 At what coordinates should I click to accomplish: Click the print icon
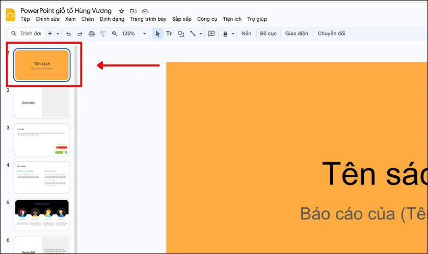(x=92, y=34)
